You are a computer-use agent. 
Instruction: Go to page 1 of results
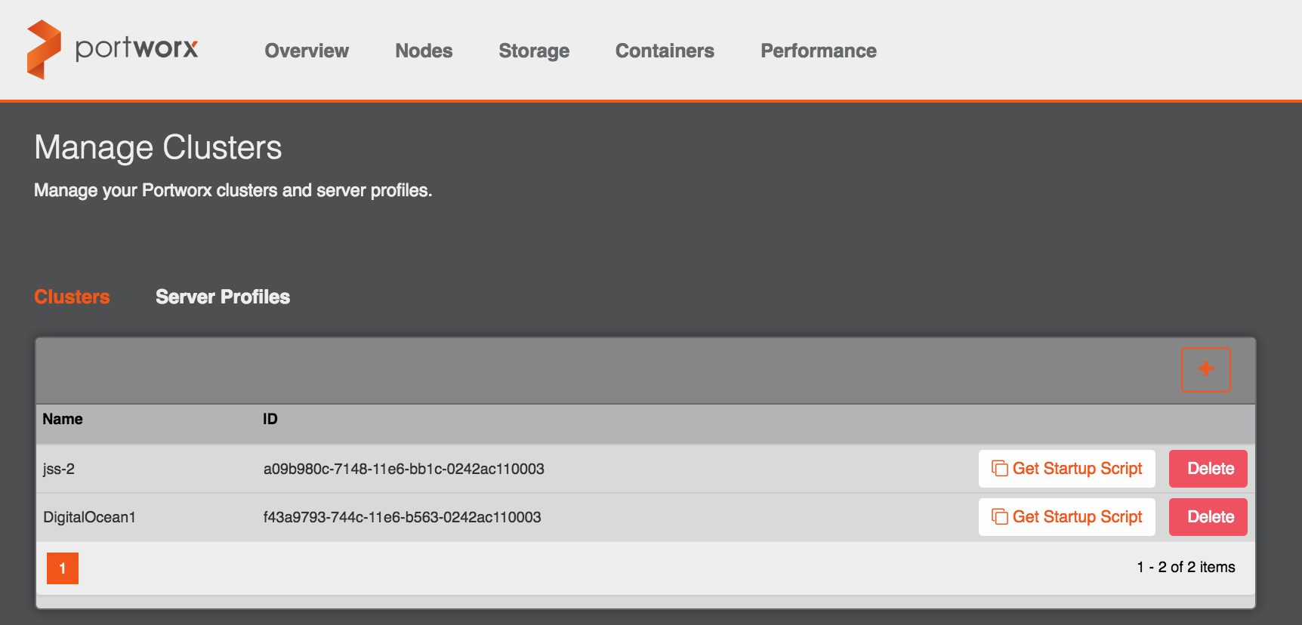pyautogui.click(x=63, y=568)
